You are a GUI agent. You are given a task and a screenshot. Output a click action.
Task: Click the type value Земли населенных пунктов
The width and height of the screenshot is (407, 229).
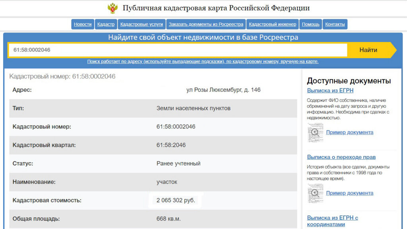pos(194,108)
